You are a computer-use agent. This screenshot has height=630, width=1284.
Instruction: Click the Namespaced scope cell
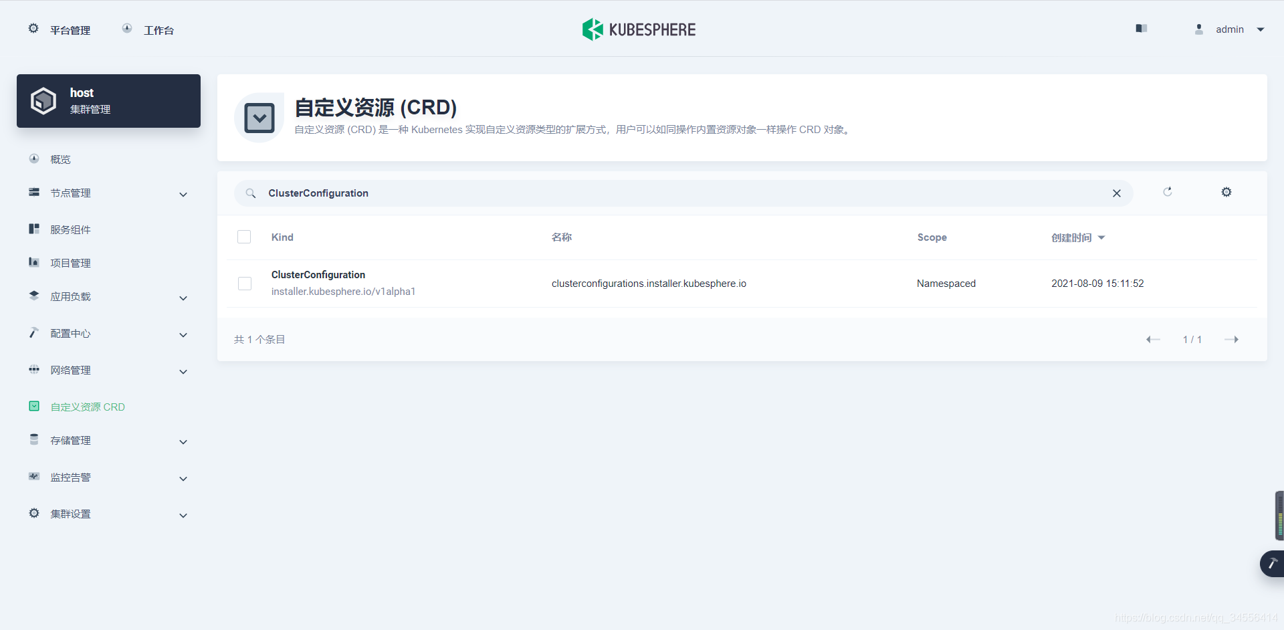pyautogui.click(x=946, y=284)
